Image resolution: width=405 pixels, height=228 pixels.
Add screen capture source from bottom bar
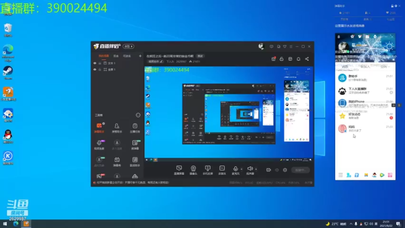click(x=179, y=170)
